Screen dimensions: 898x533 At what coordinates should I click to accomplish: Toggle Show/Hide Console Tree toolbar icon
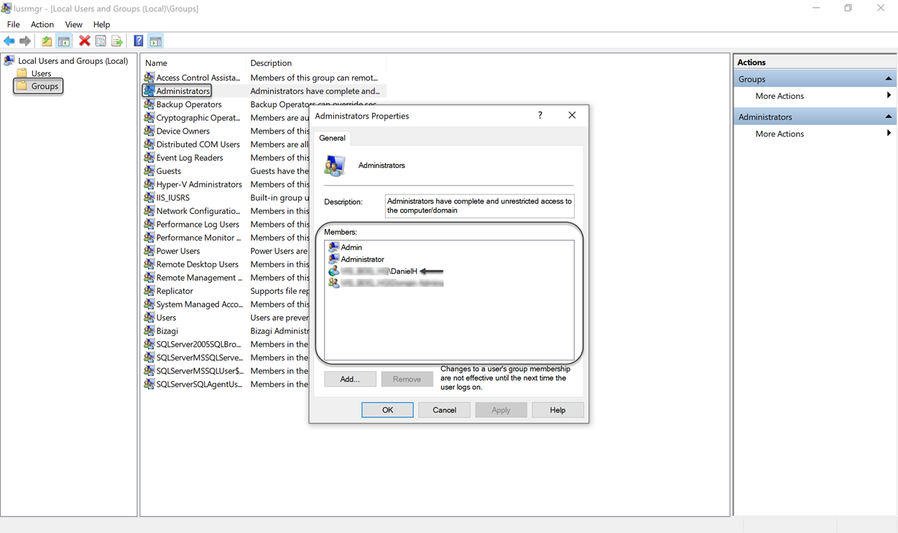pos(64,41)
